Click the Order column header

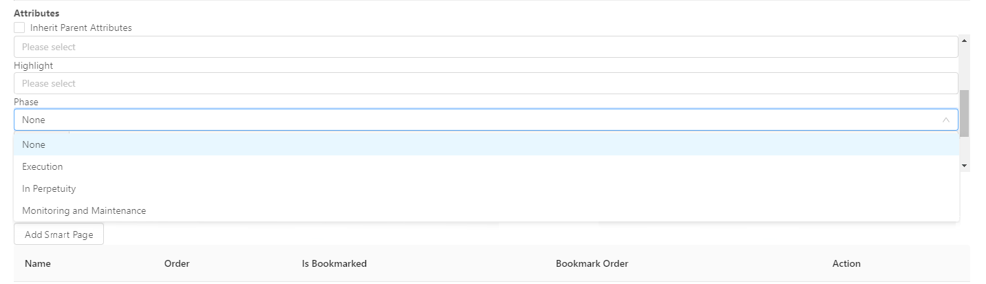tap(177, 263)
